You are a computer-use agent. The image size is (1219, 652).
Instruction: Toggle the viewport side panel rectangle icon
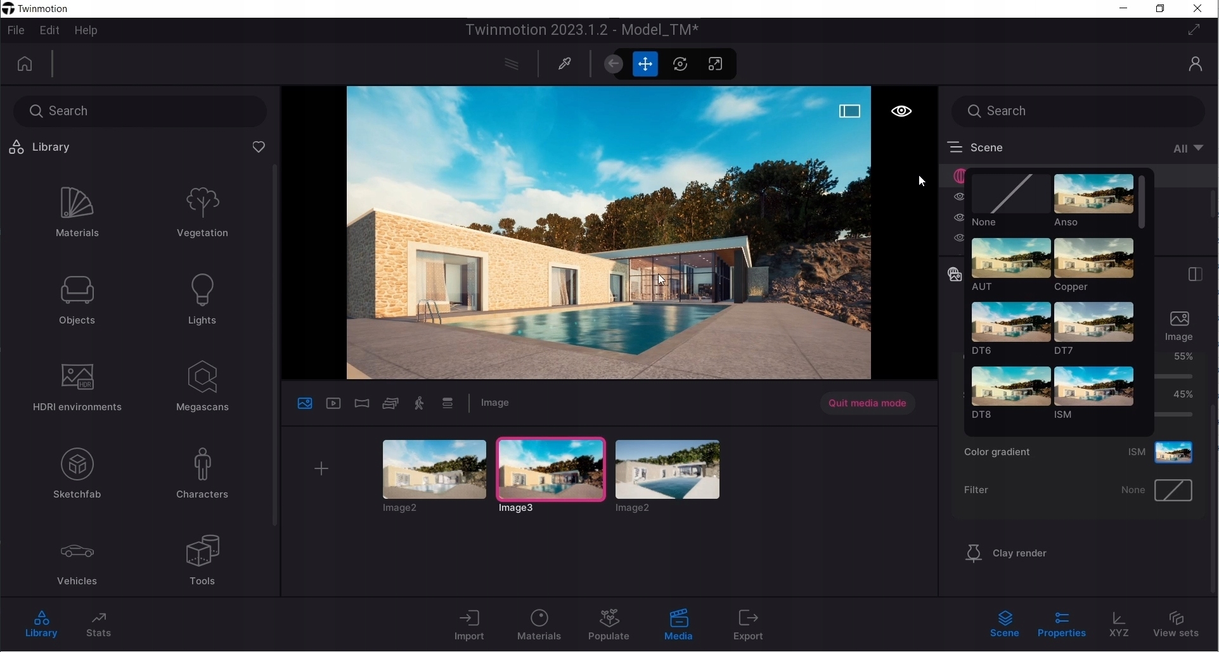click(849, 112)
